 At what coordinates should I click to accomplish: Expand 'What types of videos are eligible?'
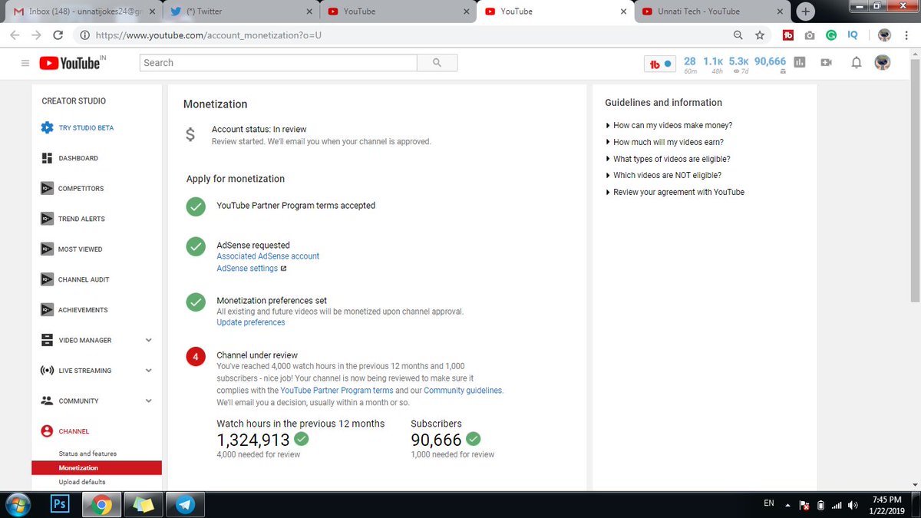coord(668,159)
